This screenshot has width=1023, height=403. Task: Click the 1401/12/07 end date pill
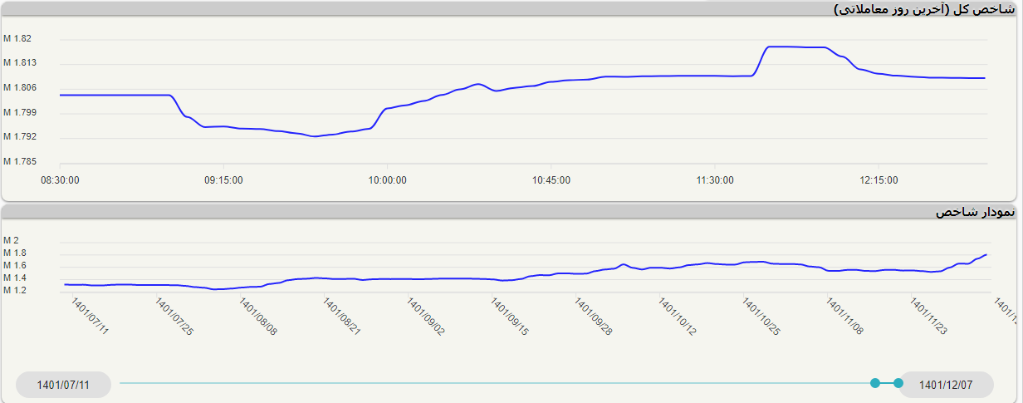pos(946,385)
